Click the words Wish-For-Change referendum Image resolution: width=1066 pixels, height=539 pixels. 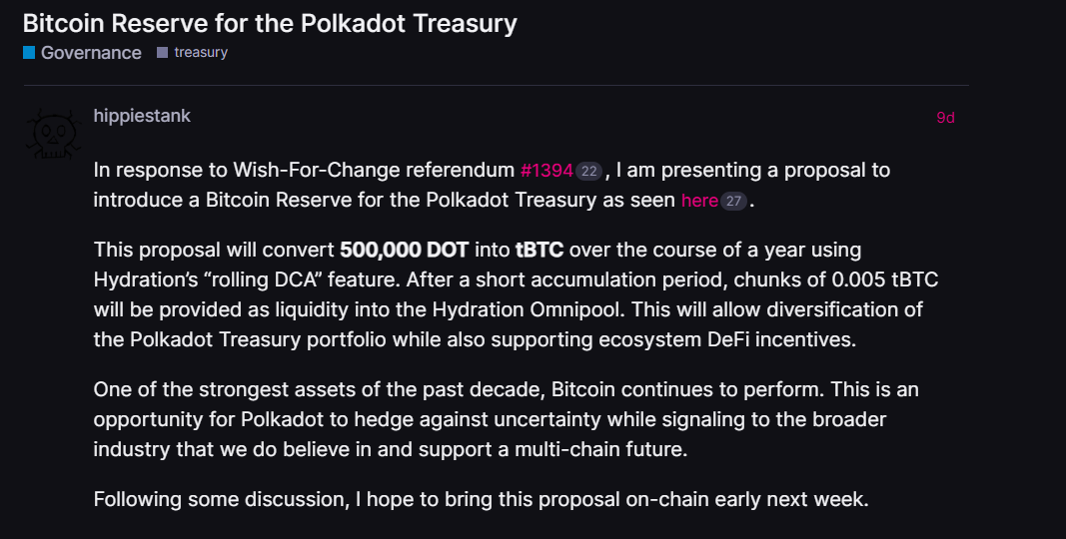tap(374, 170)
